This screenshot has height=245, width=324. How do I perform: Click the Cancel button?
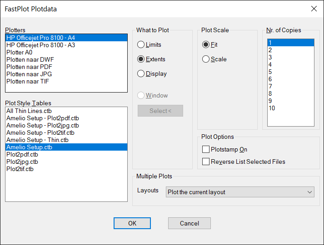(189, 223)
